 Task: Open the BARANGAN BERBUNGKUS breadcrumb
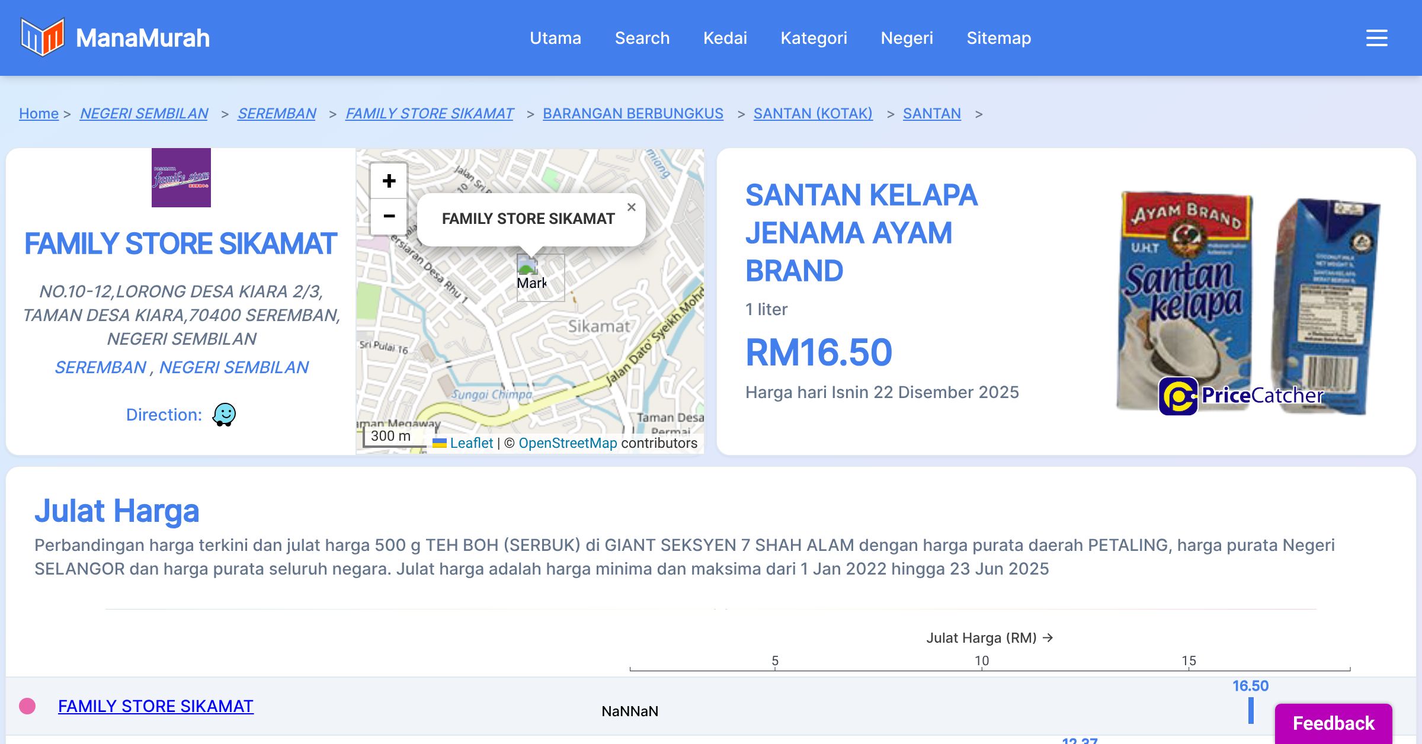coord(633,113)
